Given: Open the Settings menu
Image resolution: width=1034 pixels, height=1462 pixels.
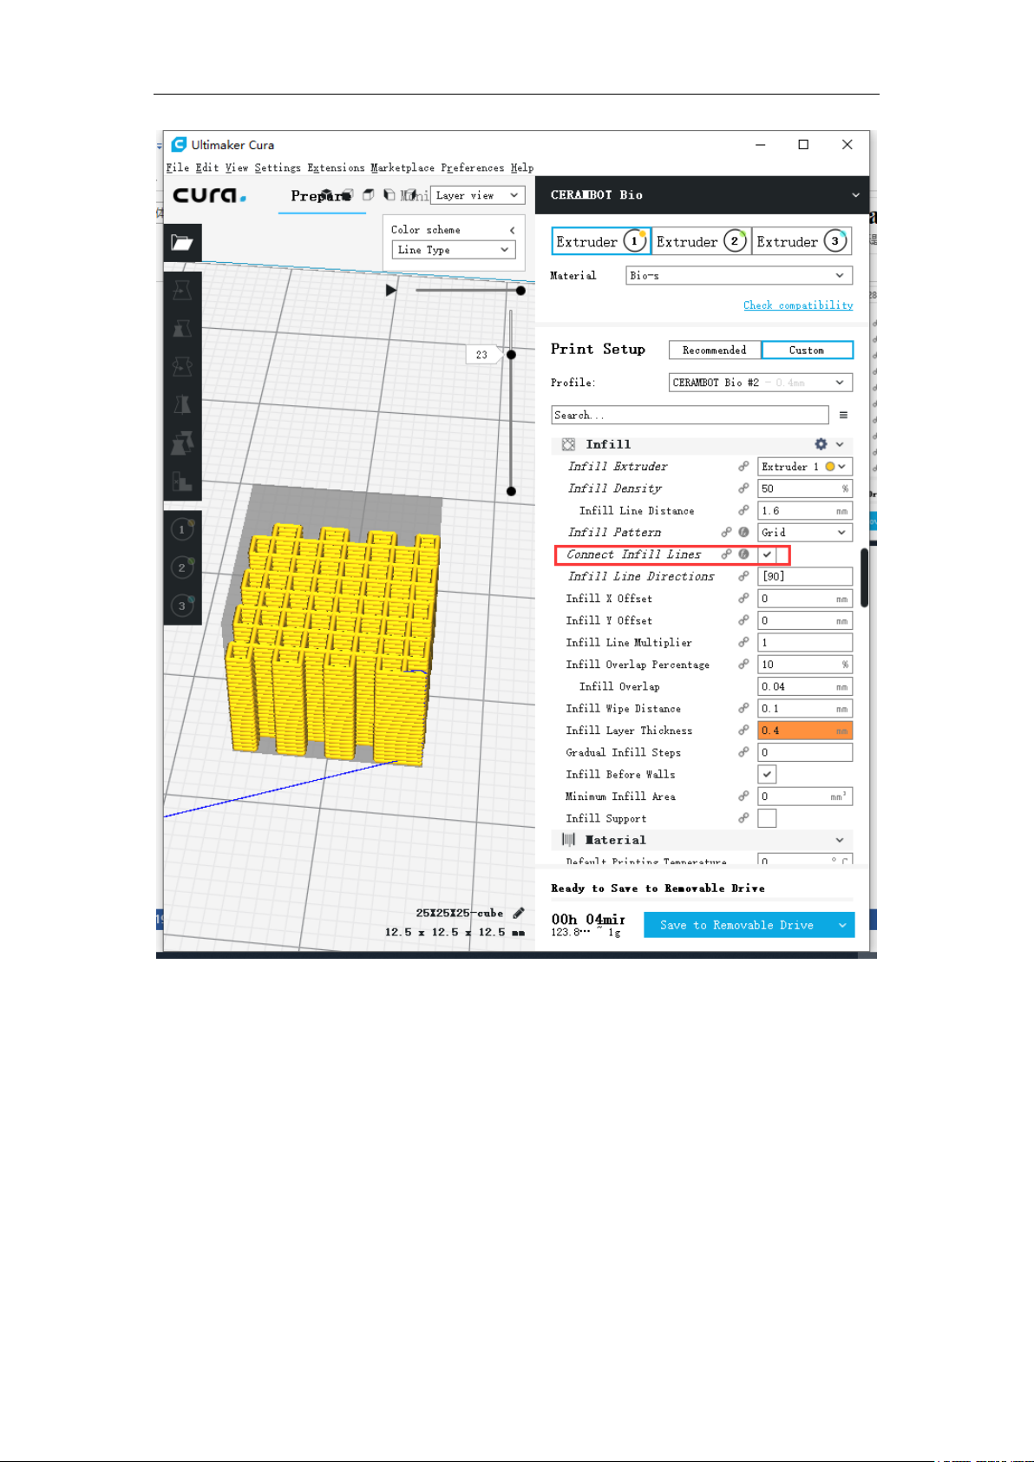Looking at the screenshot, I should click(278, 167).
